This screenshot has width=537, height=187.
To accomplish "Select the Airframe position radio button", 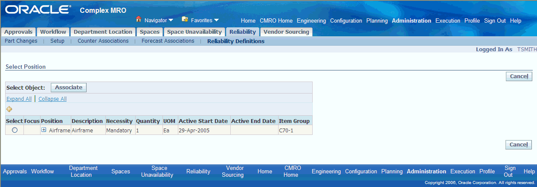I will pyautogui.click(x=15, y=131).
